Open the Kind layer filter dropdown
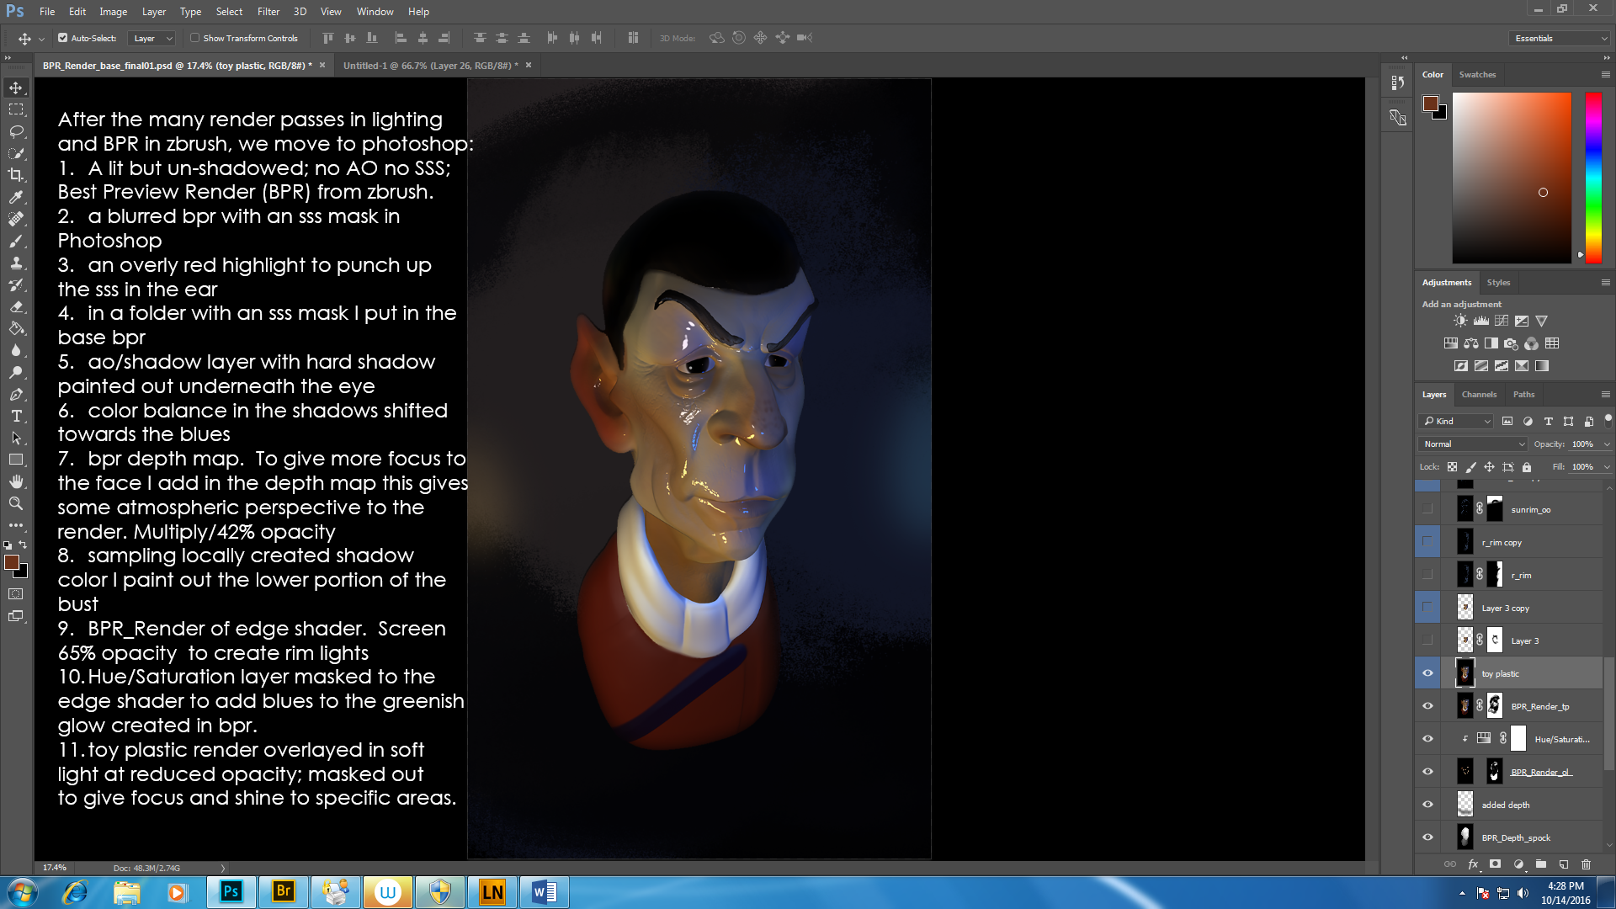 coord(1458,421)
